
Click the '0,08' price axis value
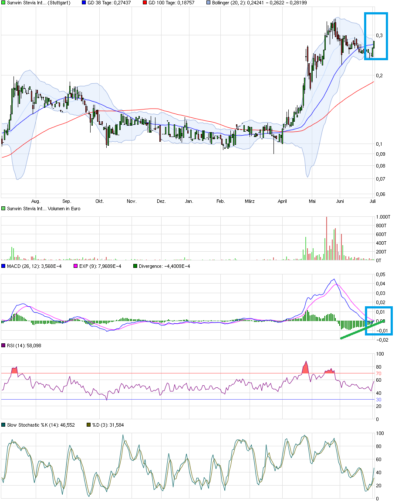point(381,166)
